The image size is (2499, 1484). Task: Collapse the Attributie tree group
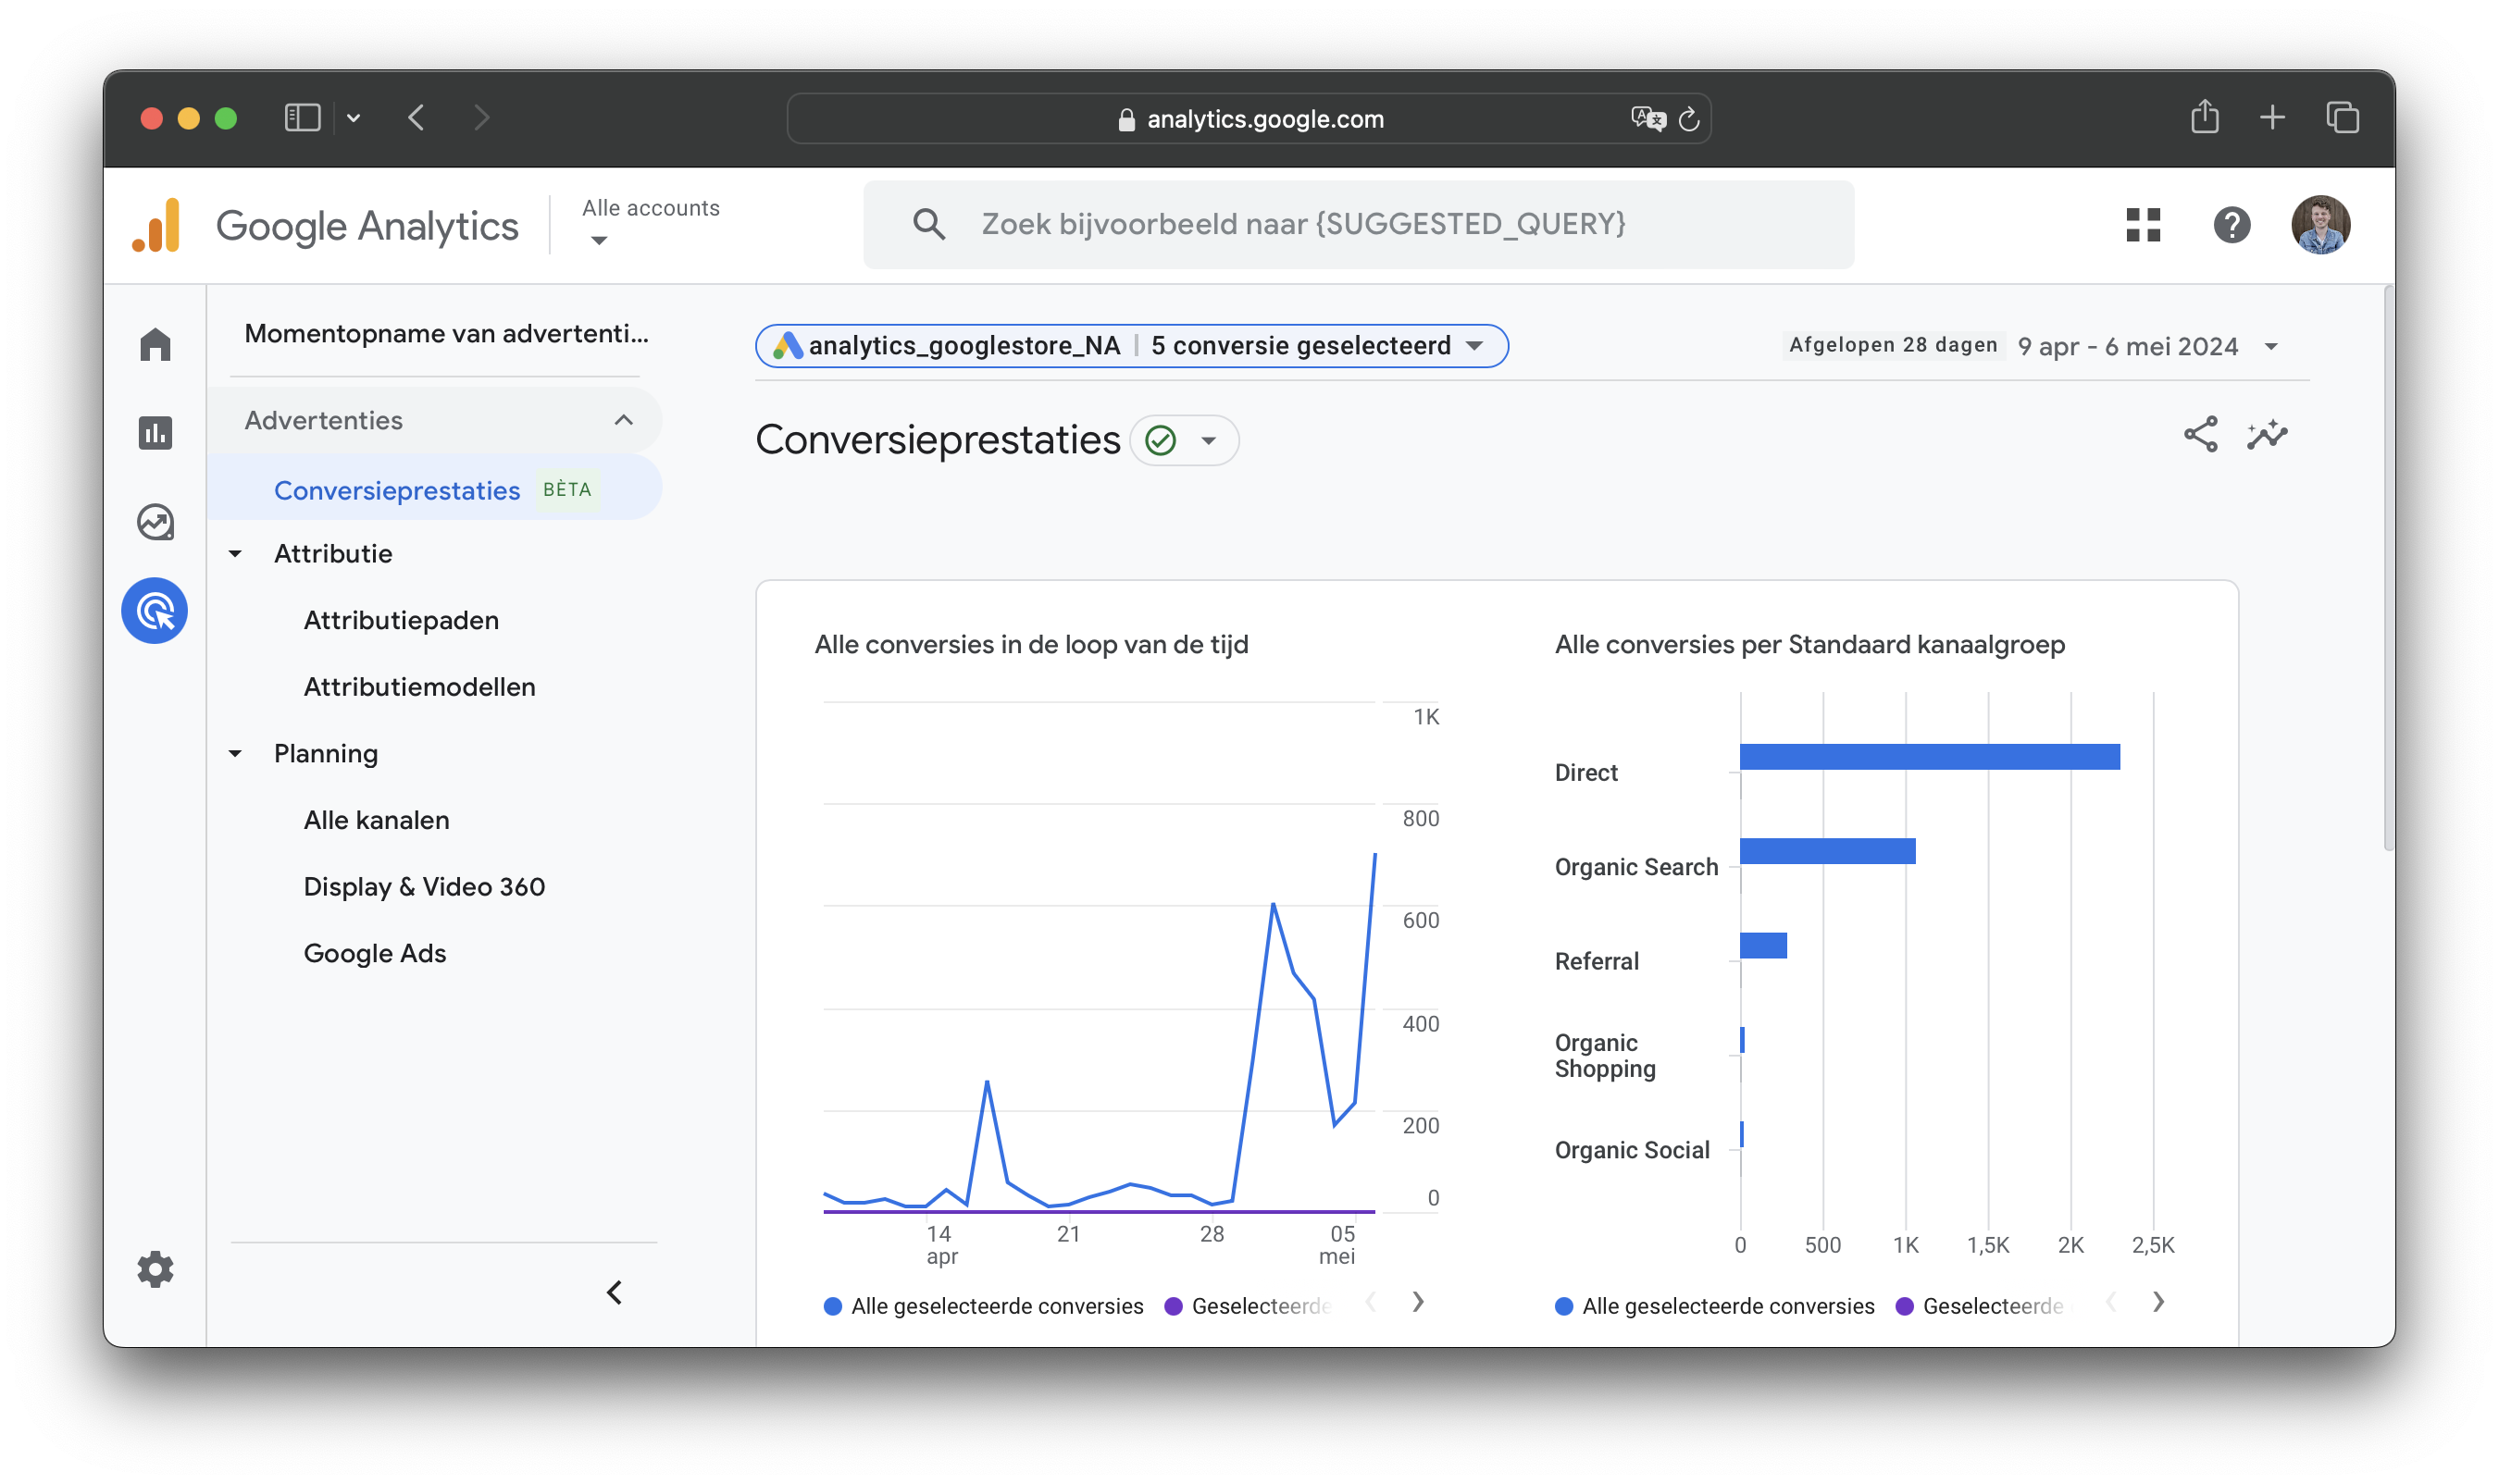pyautogui.click(x=236, y=554)
